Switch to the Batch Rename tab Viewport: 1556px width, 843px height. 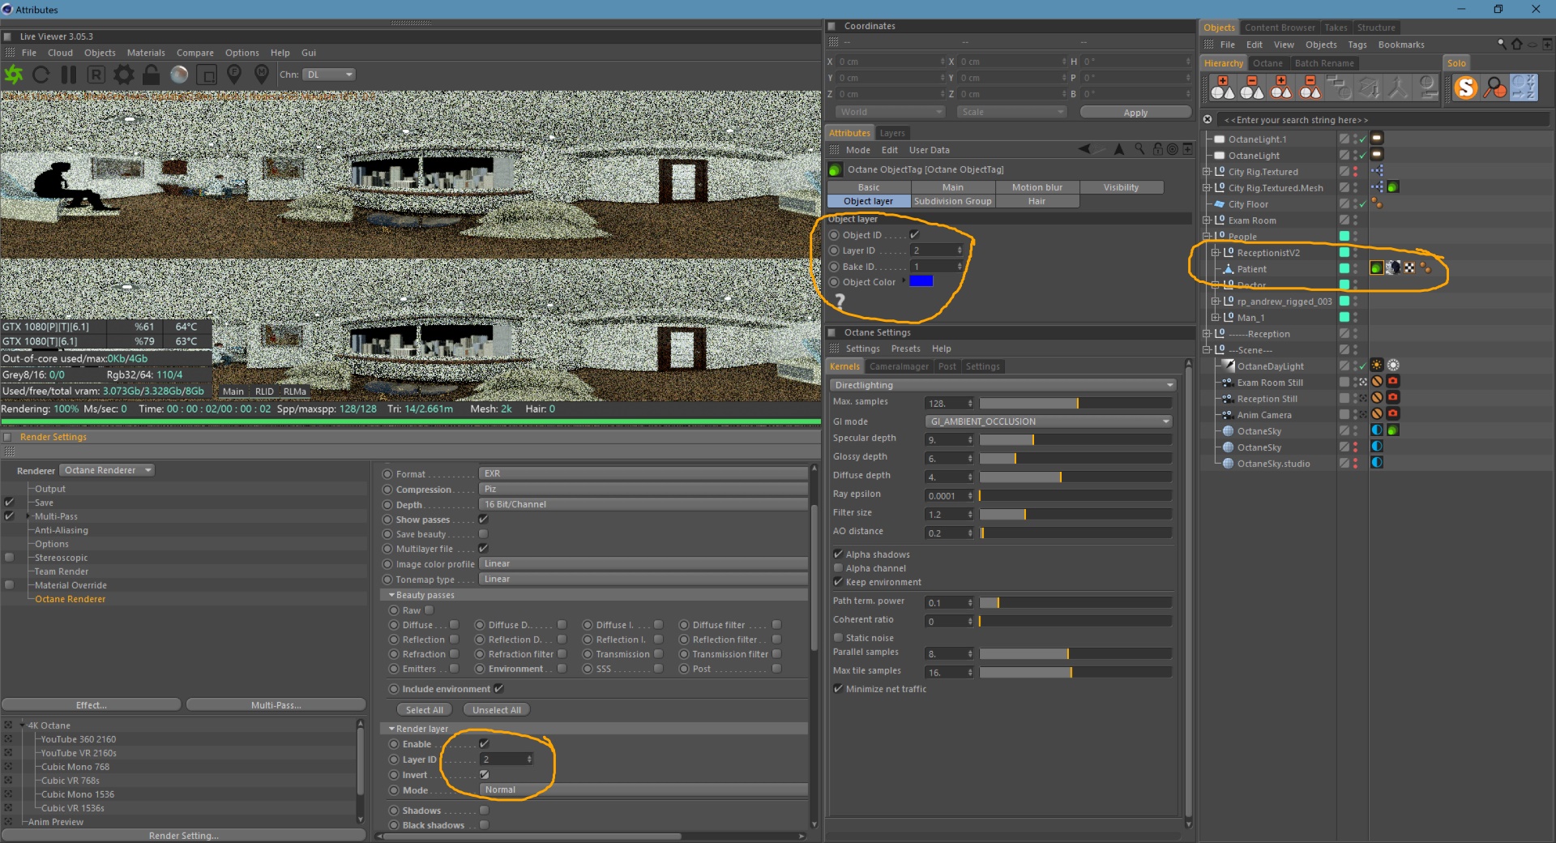tap(1324, 63)
